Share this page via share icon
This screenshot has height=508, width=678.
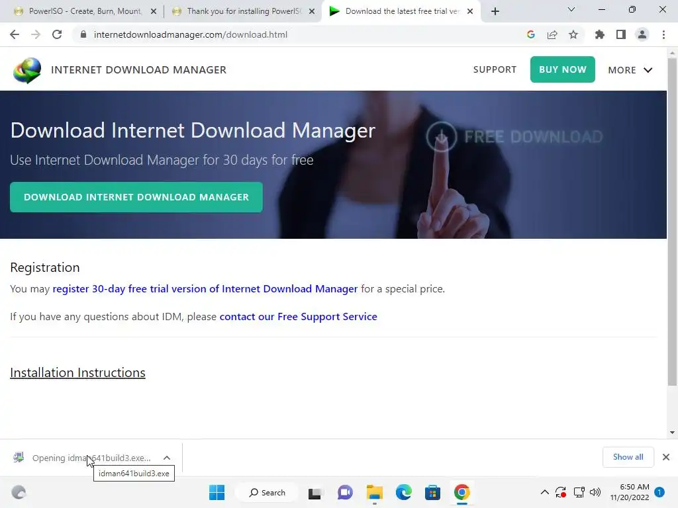click(x=552, y=34)
